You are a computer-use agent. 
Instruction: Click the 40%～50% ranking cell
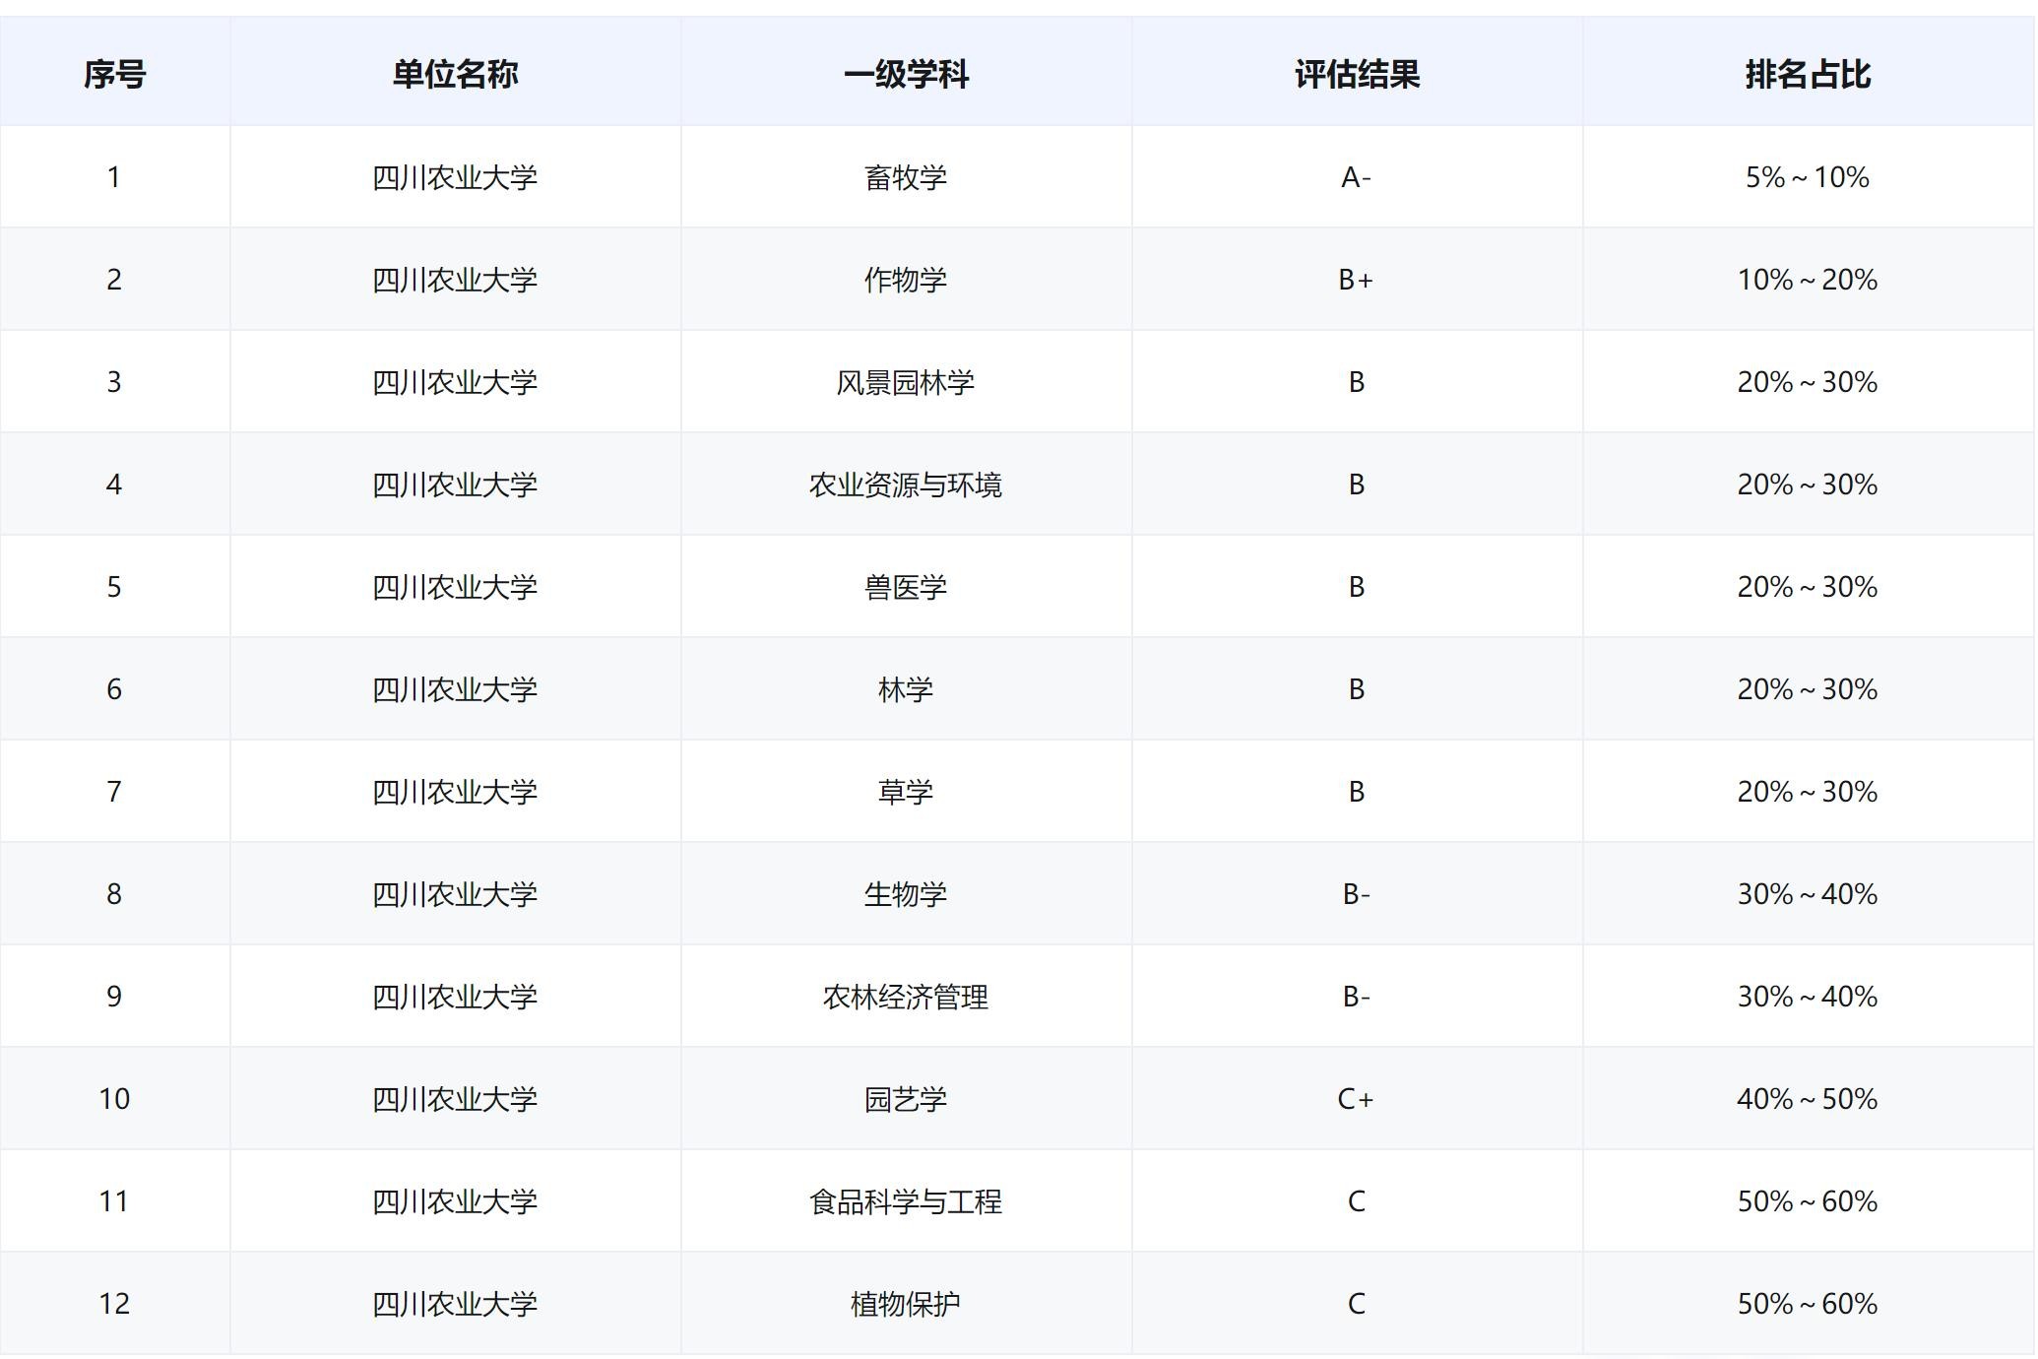point(1808,1099)
